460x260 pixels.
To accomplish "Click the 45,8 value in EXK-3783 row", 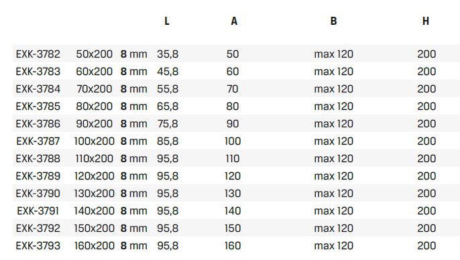I will (168, 72).
